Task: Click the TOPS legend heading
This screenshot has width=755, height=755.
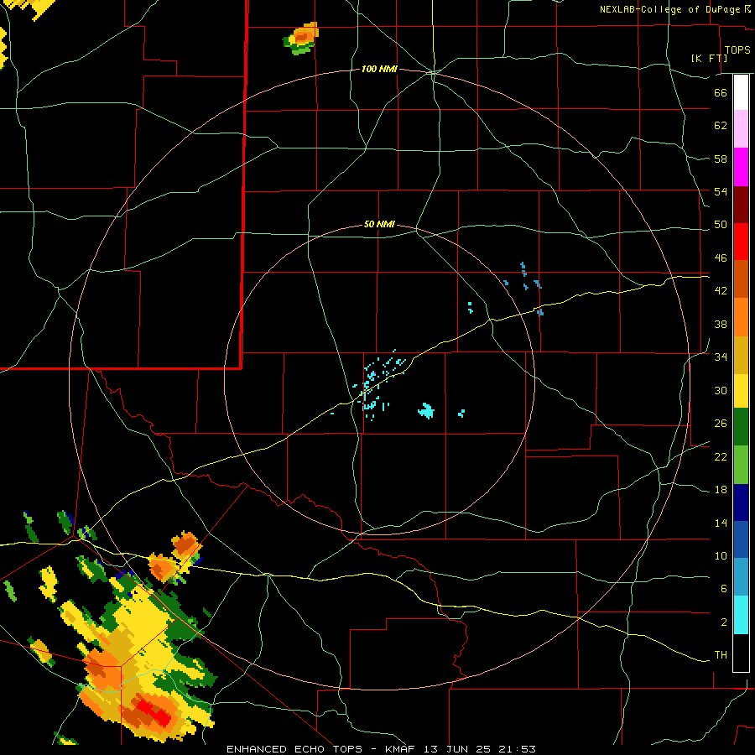Action: tap(737, 50)
